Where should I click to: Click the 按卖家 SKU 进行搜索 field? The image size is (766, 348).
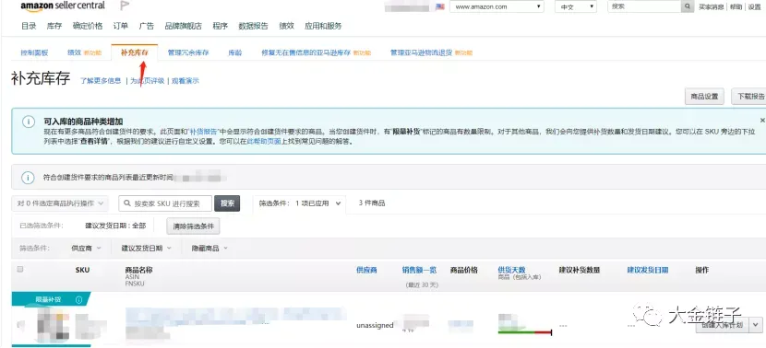(x=165, y=203)
